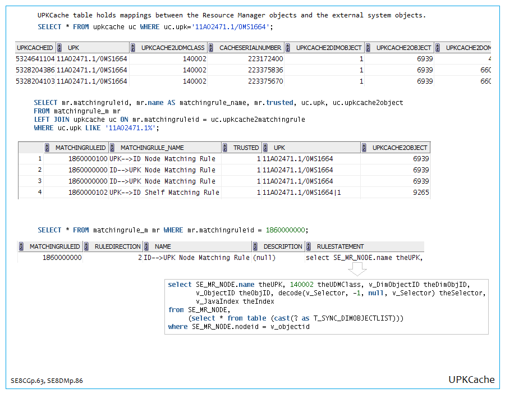Click the UPK-->ID Shelf Matching Rule cell

click(x=164, y=193)
